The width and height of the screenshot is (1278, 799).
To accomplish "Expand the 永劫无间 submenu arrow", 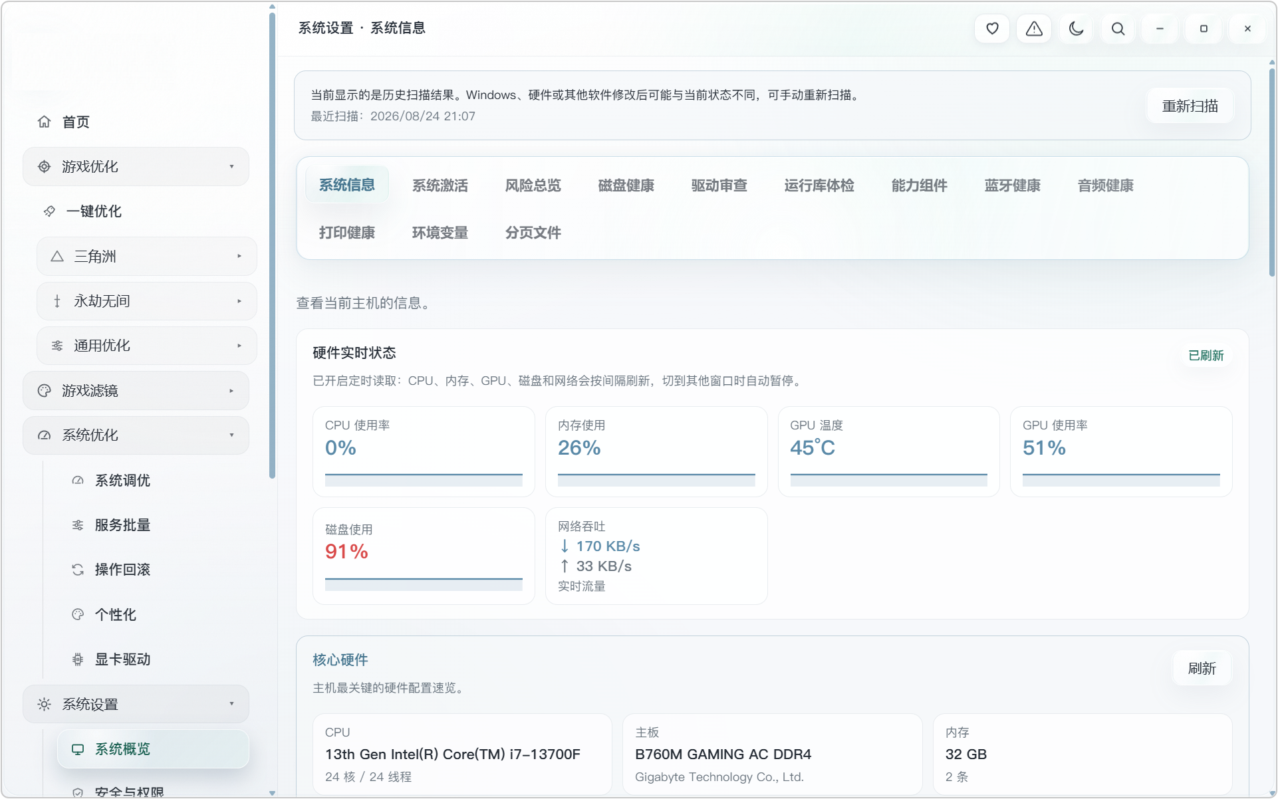I will [239, 301].
